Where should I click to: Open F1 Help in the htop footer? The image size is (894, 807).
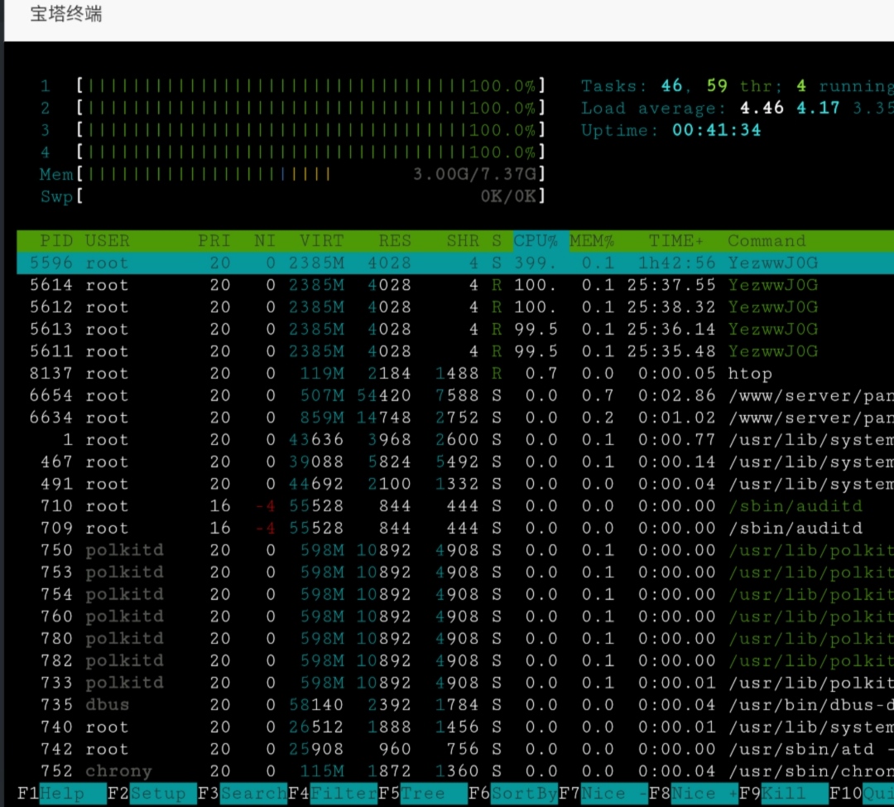tap(61, 793)
